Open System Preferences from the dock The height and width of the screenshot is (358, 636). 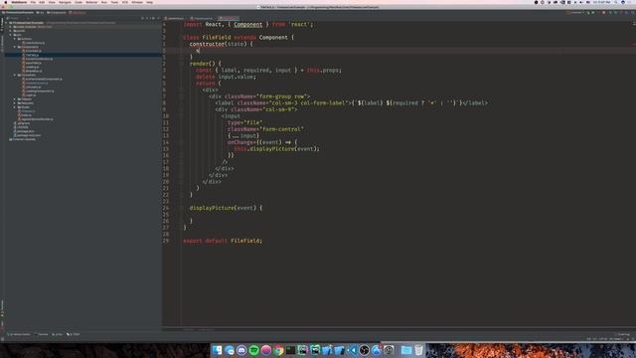pyautogui.click(x=389, y=350)
